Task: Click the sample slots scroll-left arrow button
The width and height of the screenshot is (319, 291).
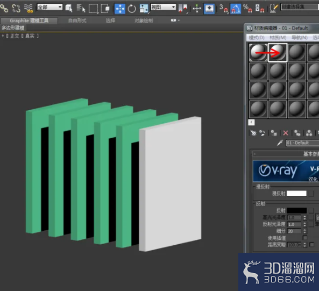Action: 251,122
